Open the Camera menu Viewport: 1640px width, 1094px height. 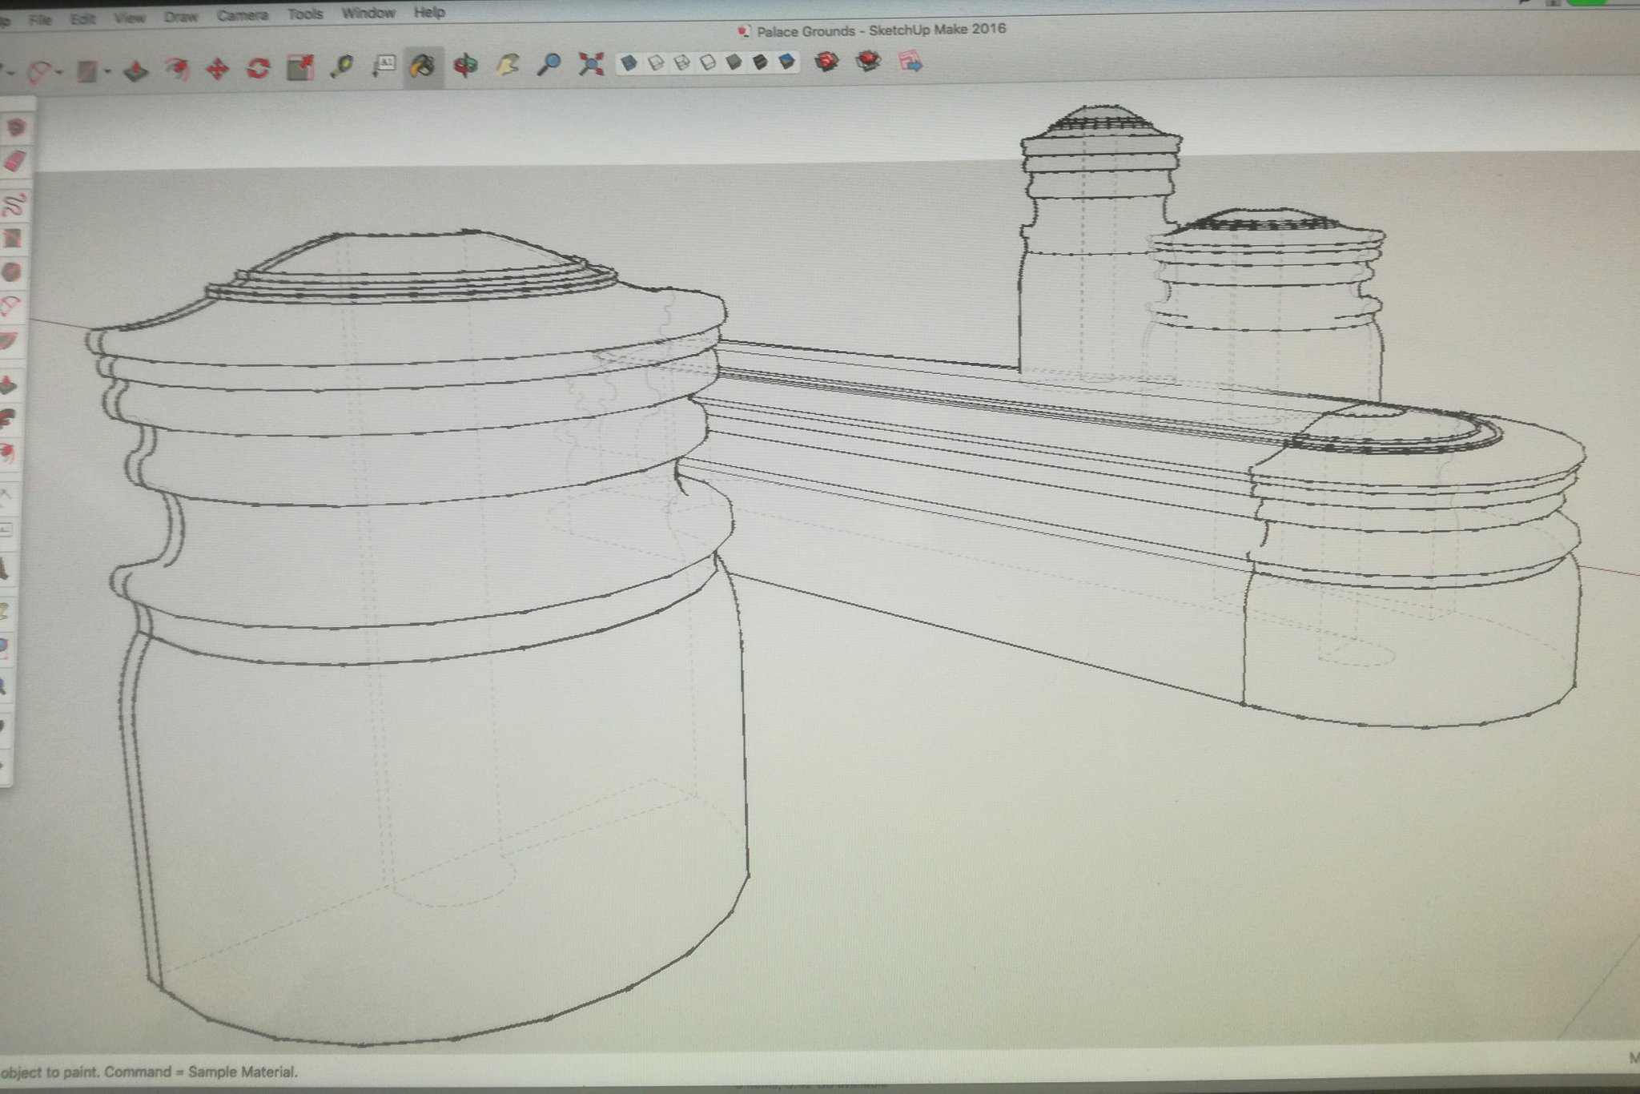coord(242,15)
